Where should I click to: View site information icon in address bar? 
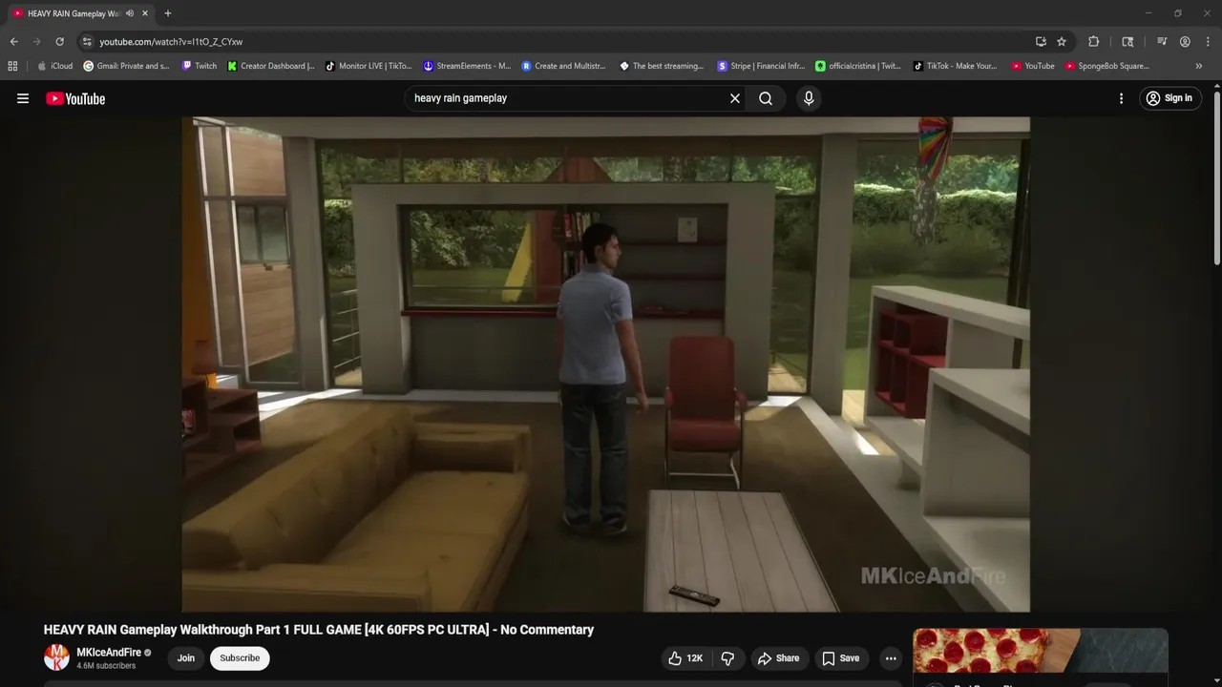tap(87, 42)
